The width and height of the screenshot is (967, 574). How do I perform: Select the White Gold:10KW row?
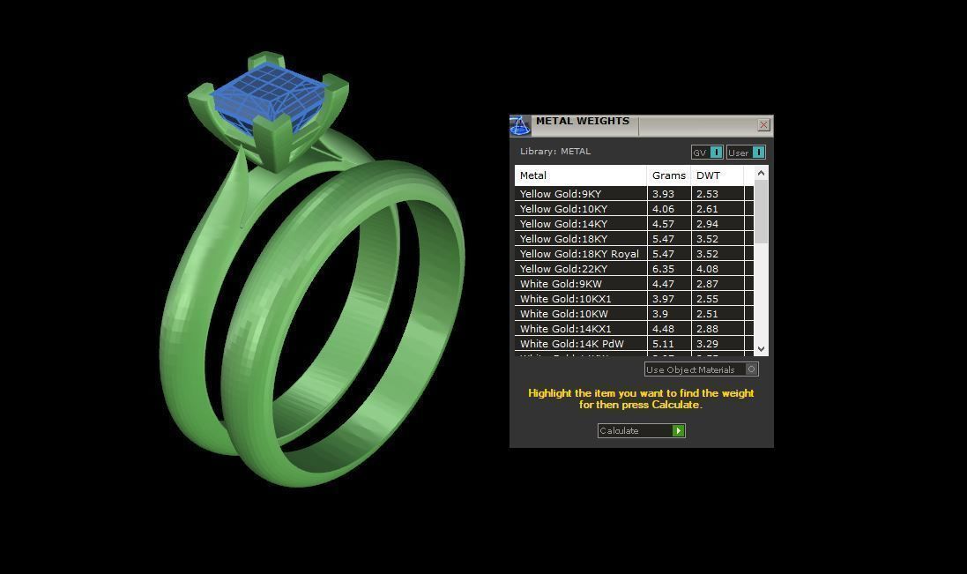[x=634, y=314]
